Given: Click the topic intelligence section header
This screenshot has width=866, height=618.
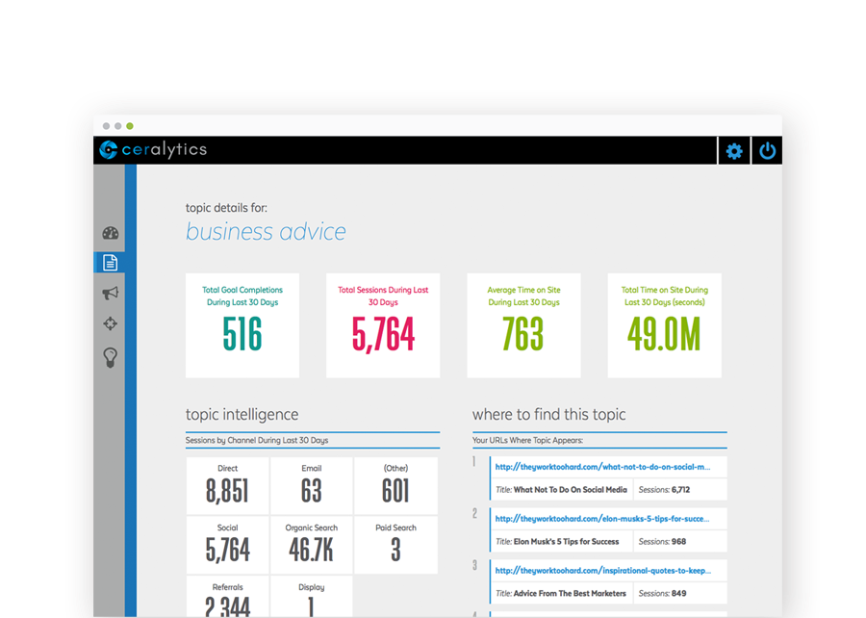Looking at the screenshot, I should pyautogui.click(x=241, y=414).
